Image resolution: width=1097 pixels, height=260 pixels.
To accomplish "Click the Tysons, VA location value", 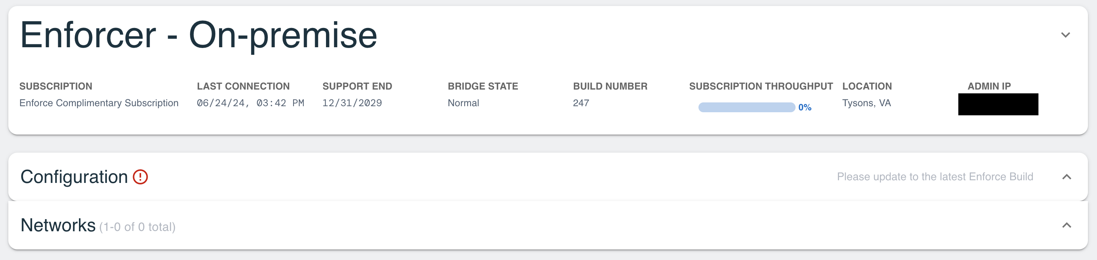I will [x=866, y=103].
